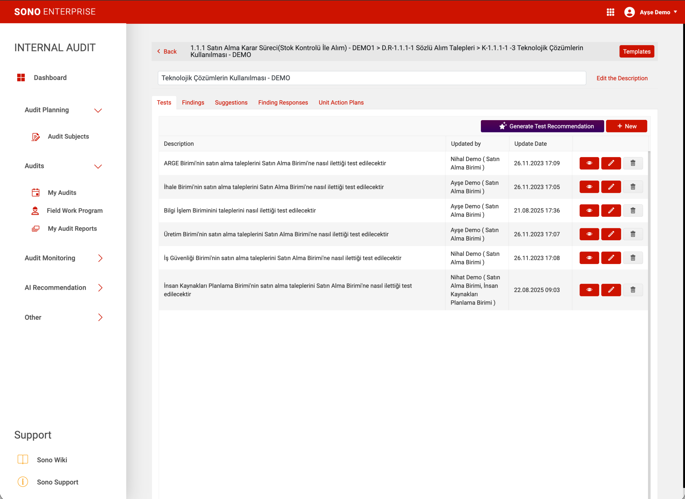Expand the Audit Monitoring section

[100, 258]
